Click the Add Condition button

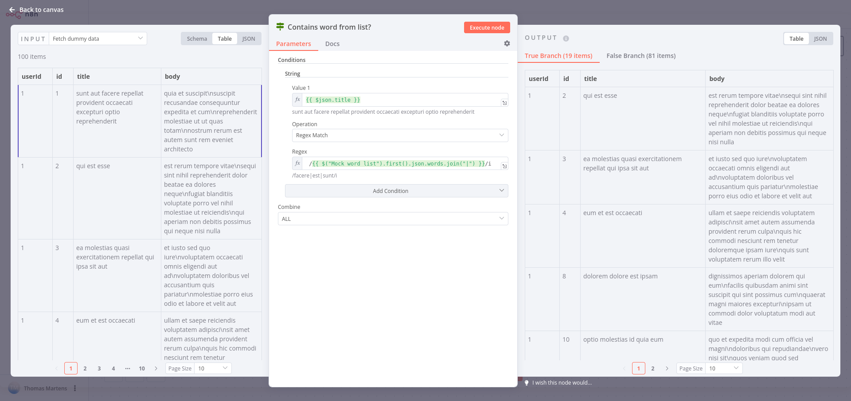[396, 191]
